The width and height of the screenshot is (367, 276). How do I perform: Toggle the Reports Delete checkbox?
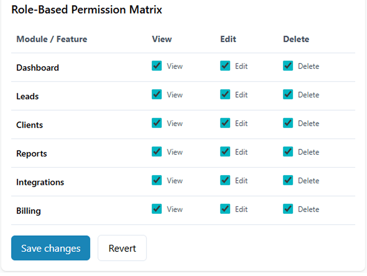tap(288, 152)
